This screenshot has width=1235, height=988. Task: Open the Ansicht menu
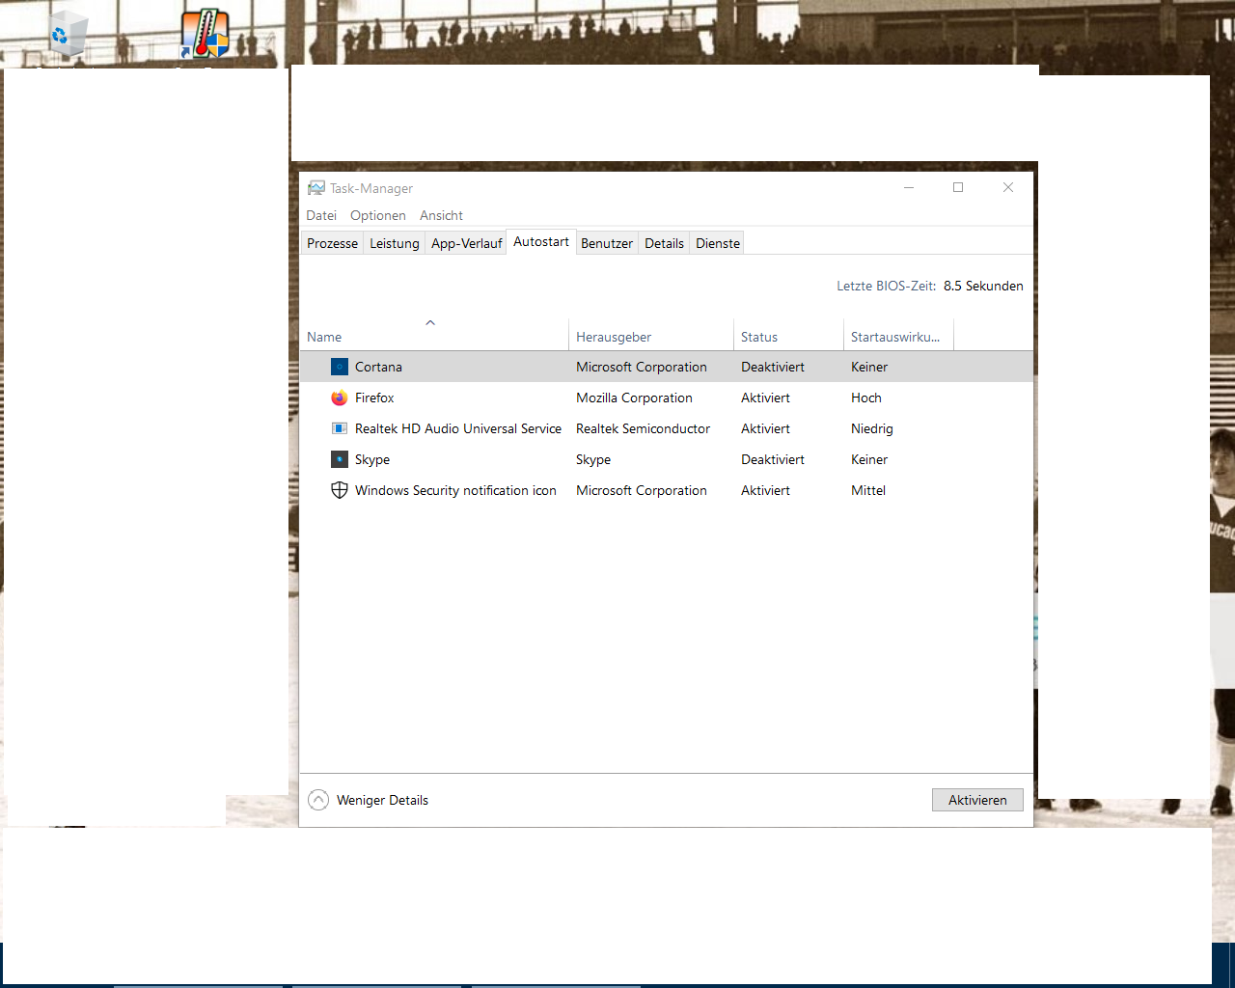(x=441, y=215)
